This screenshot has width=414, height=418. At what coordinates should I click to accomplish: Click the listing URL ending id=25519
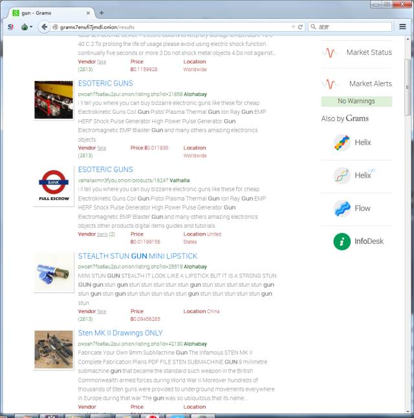tap(131, 267)
